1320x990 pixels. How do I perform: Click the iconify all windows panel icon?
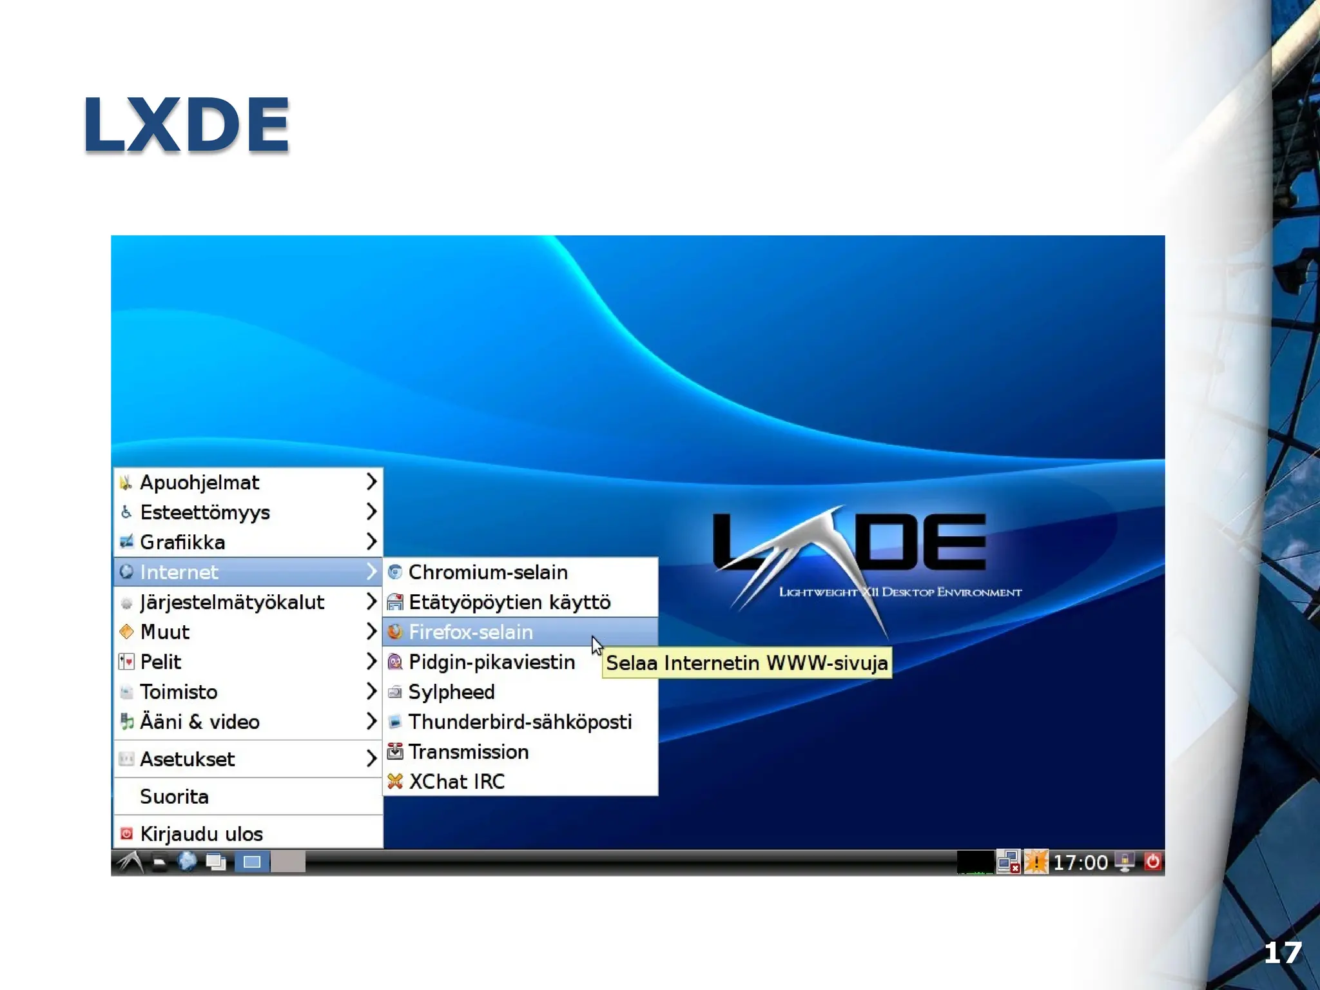[216, 862]
